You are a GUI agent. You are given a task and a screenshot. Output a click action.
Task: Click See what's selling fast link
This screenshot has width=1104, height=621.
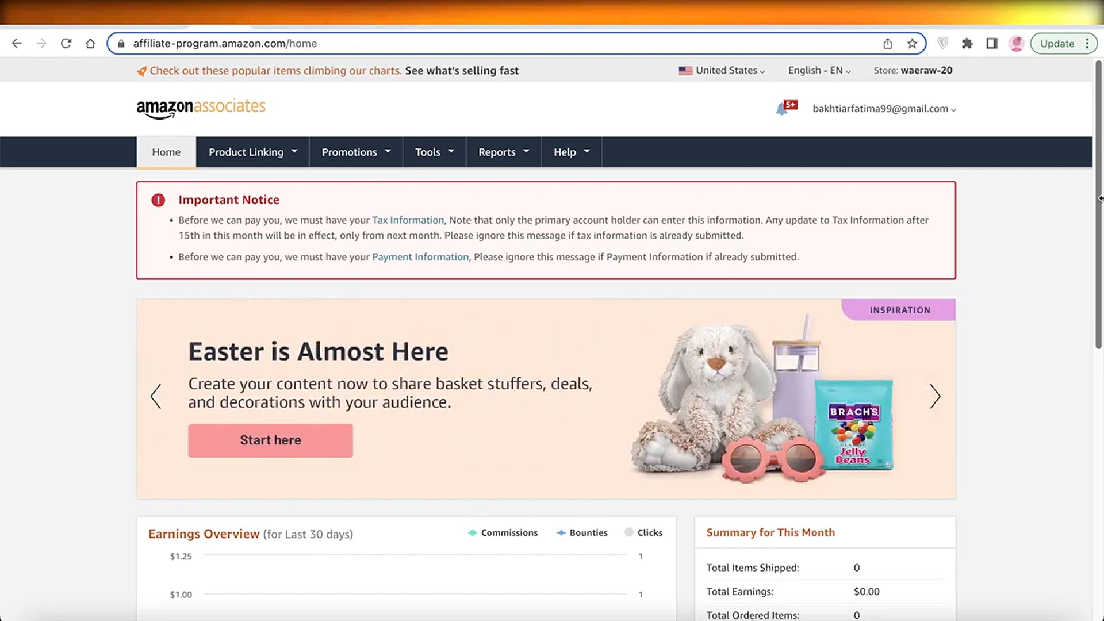point(462,71)
